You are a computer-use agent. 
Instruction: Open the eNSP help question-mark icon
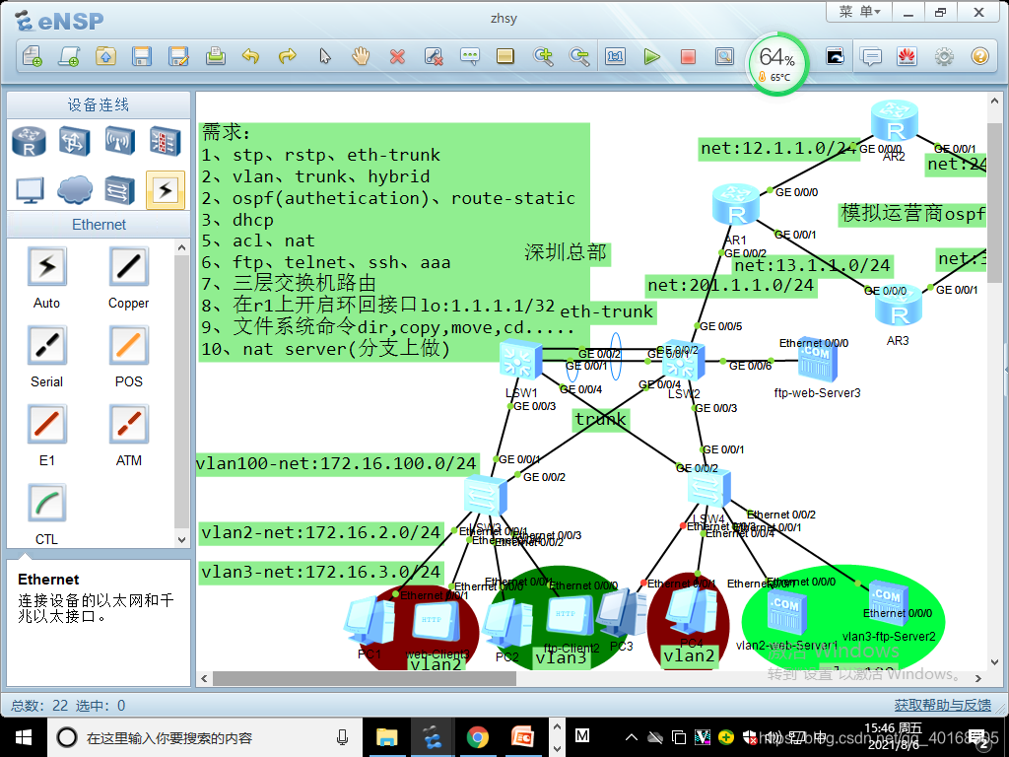pos(979,56)
